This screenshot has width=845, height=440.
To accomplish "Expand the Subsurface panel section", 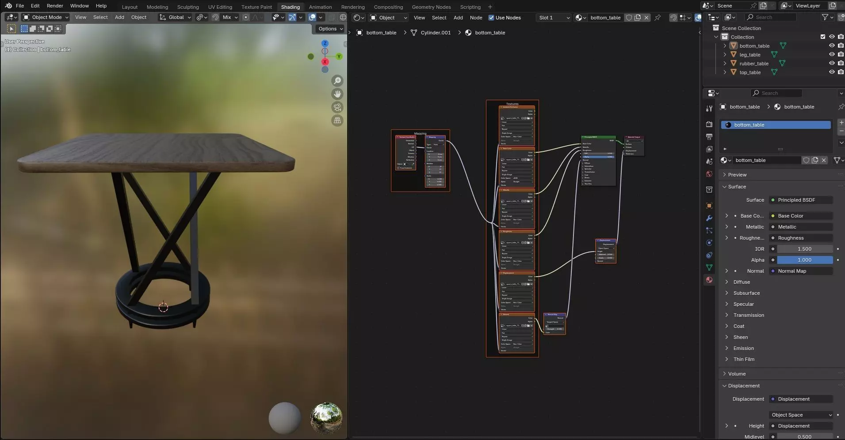I will click(746, 293).
